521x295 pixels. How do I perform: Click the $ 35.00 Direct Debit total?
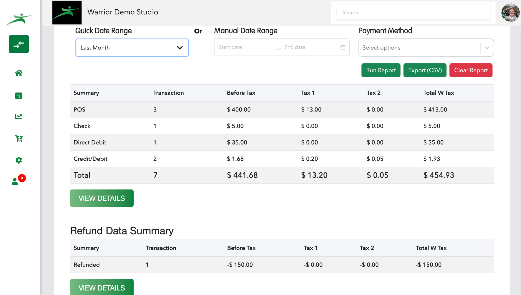pyautogui.click(x=433, y=142)
